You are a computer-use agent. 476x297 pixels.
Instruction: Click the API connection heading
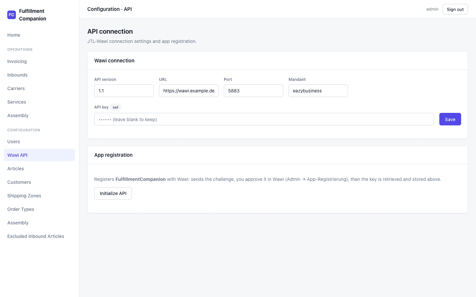pos(110,31)
